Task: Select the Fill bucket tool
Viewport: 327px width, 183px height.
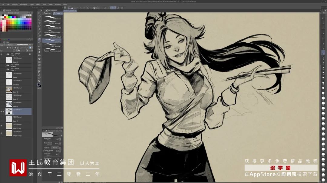Action: (x=39, y=59)
